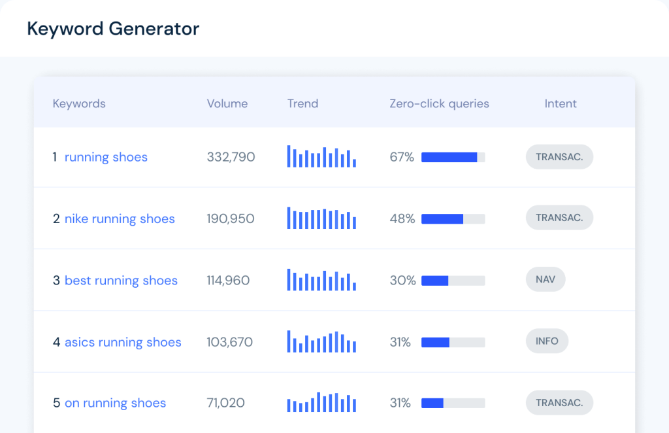Select the TRANSAC. badge for nike running shoes
Screen dimensions: 669x433
coord(559,217)
